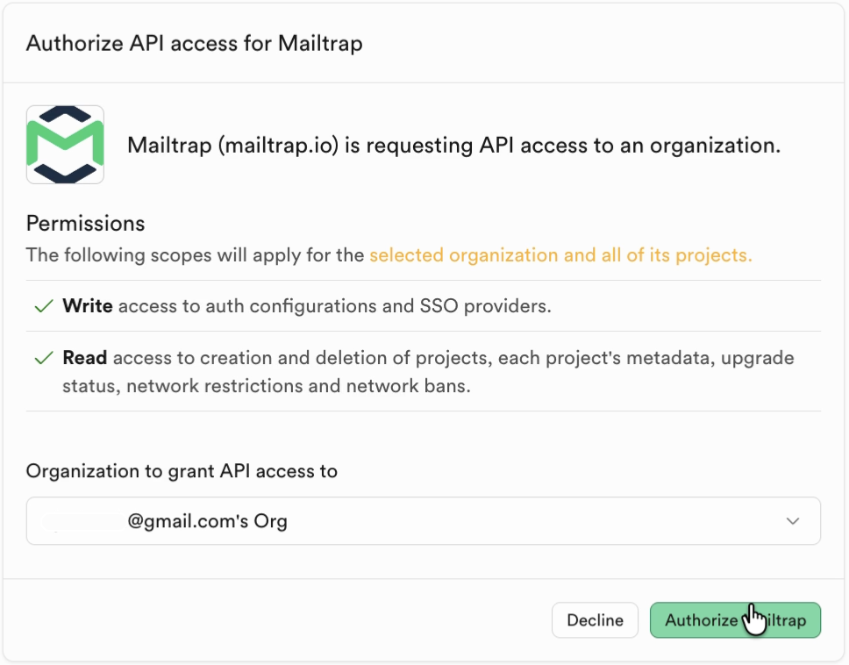Click 'Organization to grant API access to' label
This screenshot has height=665, width=849.
pyautogui.click(x=182, y=471)
